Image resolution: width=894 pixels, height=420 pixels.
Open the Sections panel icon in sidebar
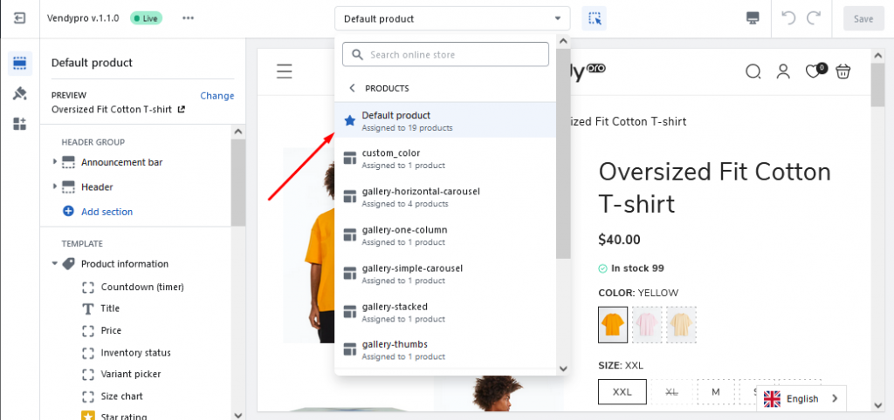[x=20, y=63]
